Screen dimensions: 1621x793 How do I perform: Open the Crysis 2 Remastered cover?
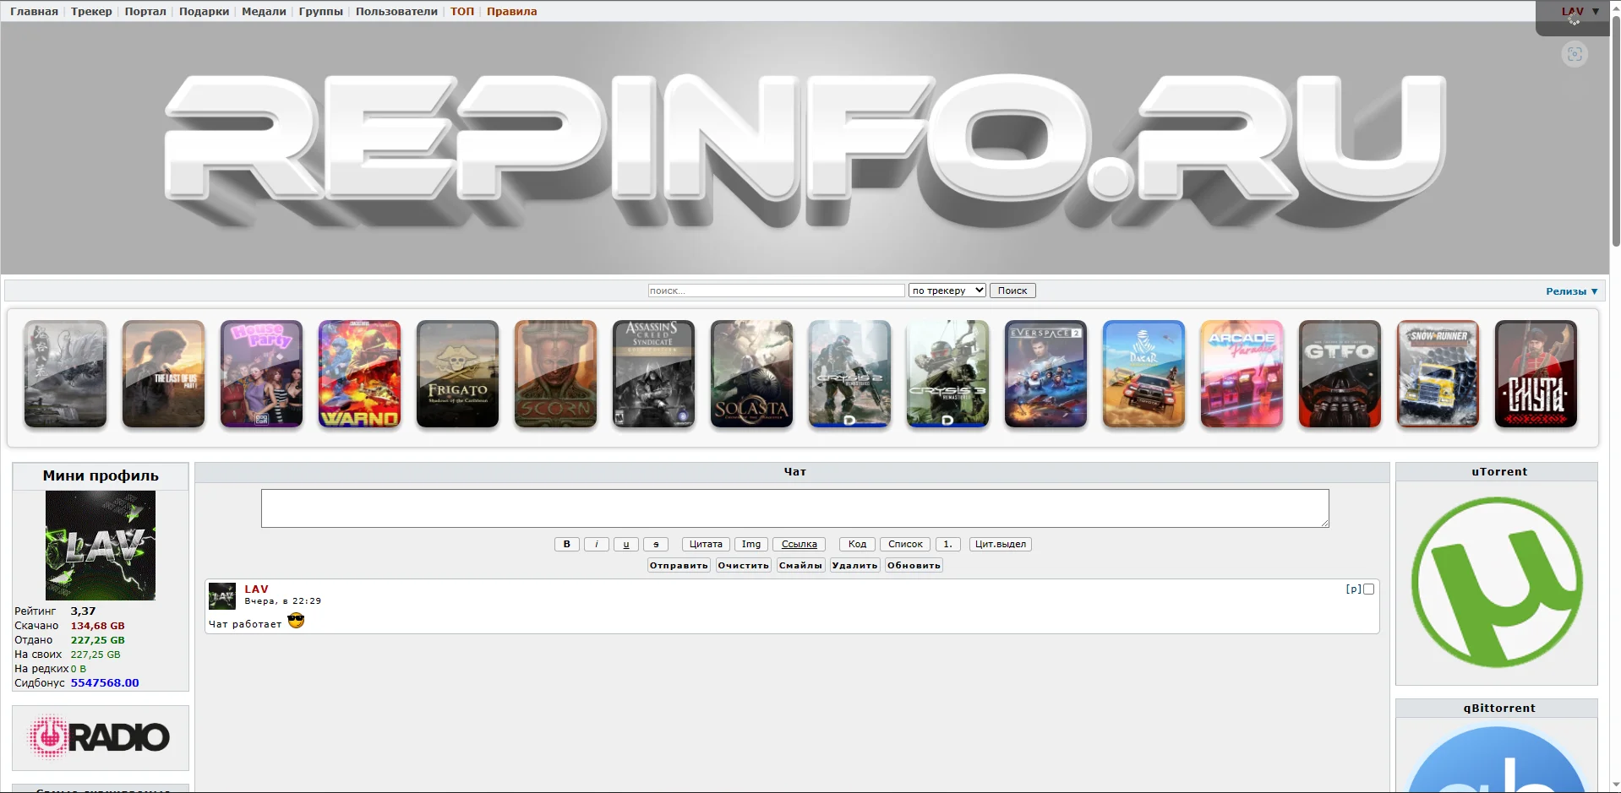[849, 373]
